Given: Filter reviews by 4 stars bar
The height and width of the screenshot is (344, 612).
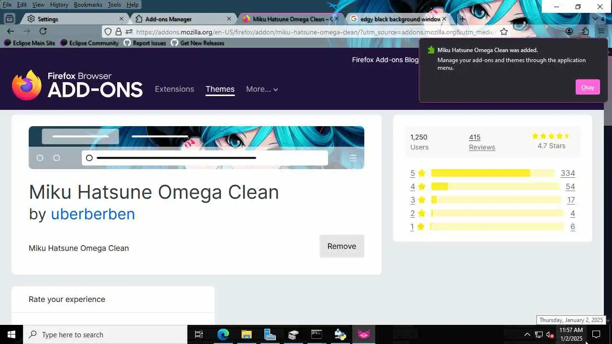Looking at the screenshot, I should [x=495, y=186].
